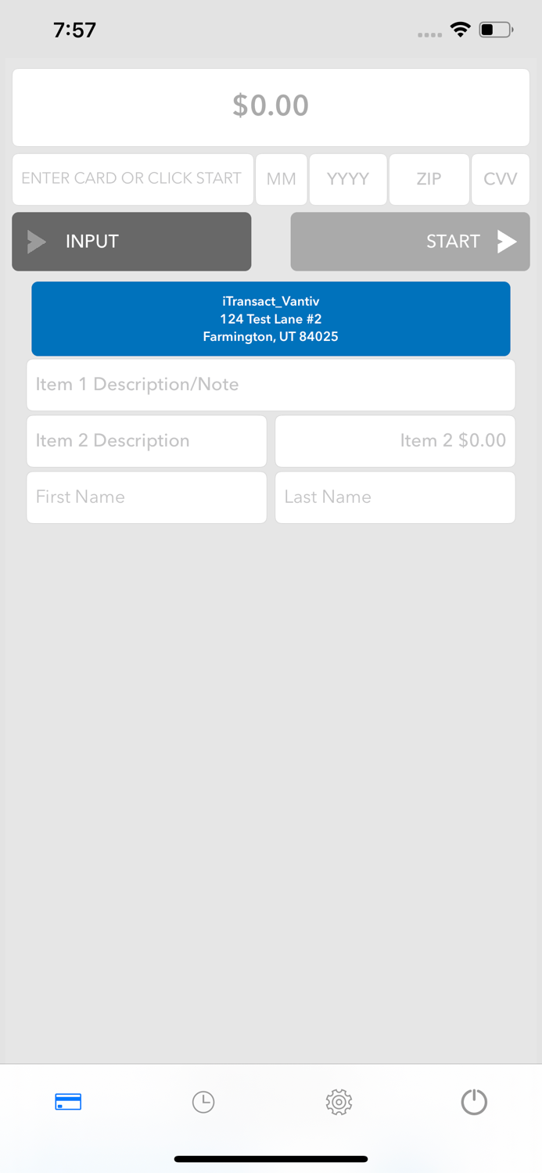Click the CVV security code field
The height and width of the screenshot is (1173, 542).
tap(500, 179)
